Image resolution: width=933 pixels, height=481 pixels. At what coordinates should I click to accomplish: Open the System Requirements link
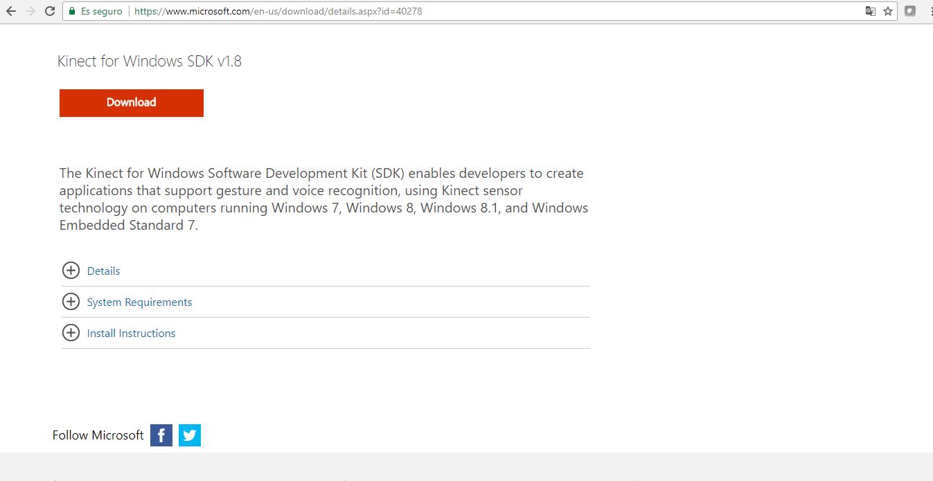[x=139, y=302]
